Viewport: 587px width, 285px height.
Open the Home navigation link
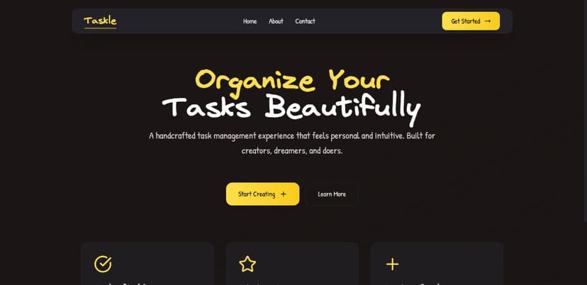(250, 21)
